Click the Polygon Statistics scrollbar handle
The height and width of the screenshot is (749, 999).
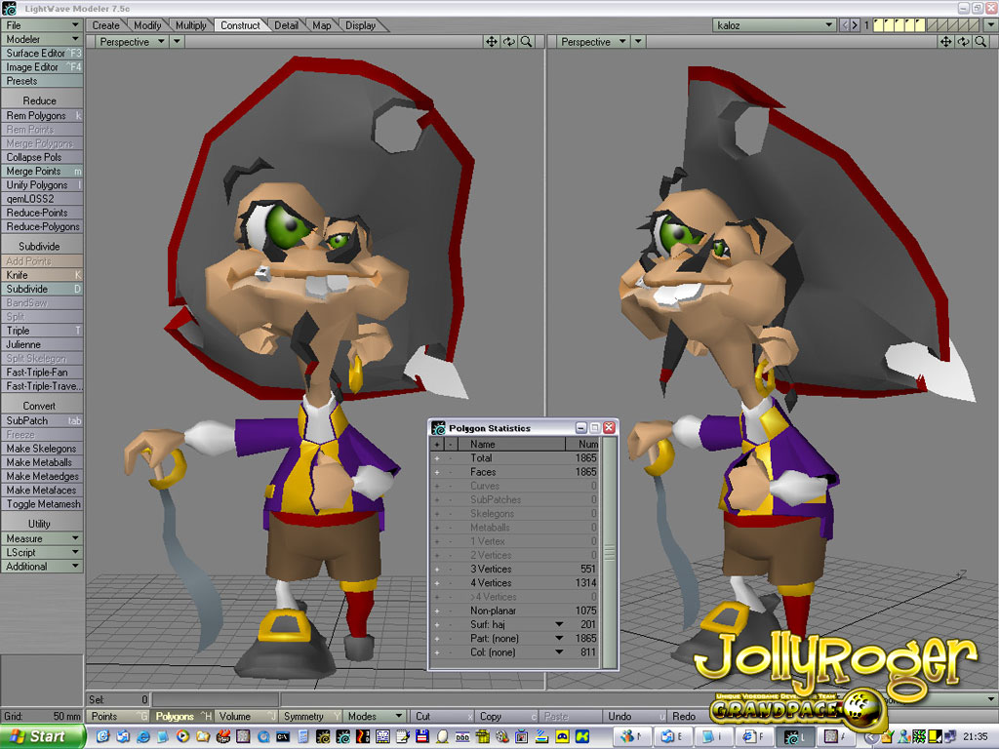point(609,552)
